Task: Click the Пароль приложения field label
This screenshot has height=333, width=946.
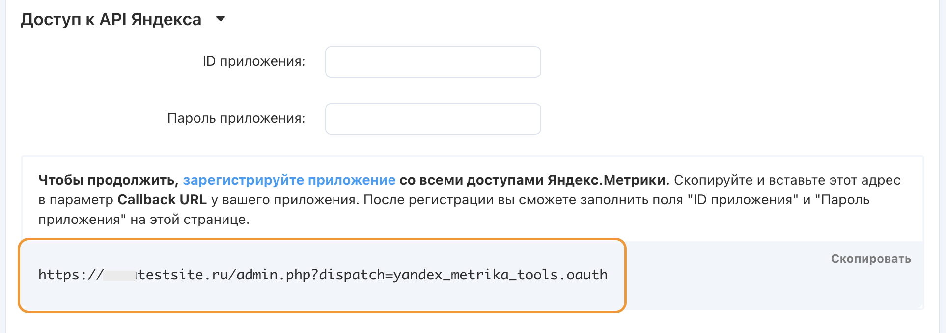Action: click(x=236, y=119)
